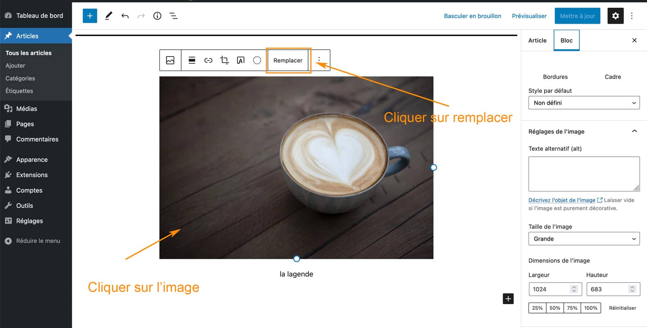
Task: Open Catégories submenu item
Action: coord(20,78)
